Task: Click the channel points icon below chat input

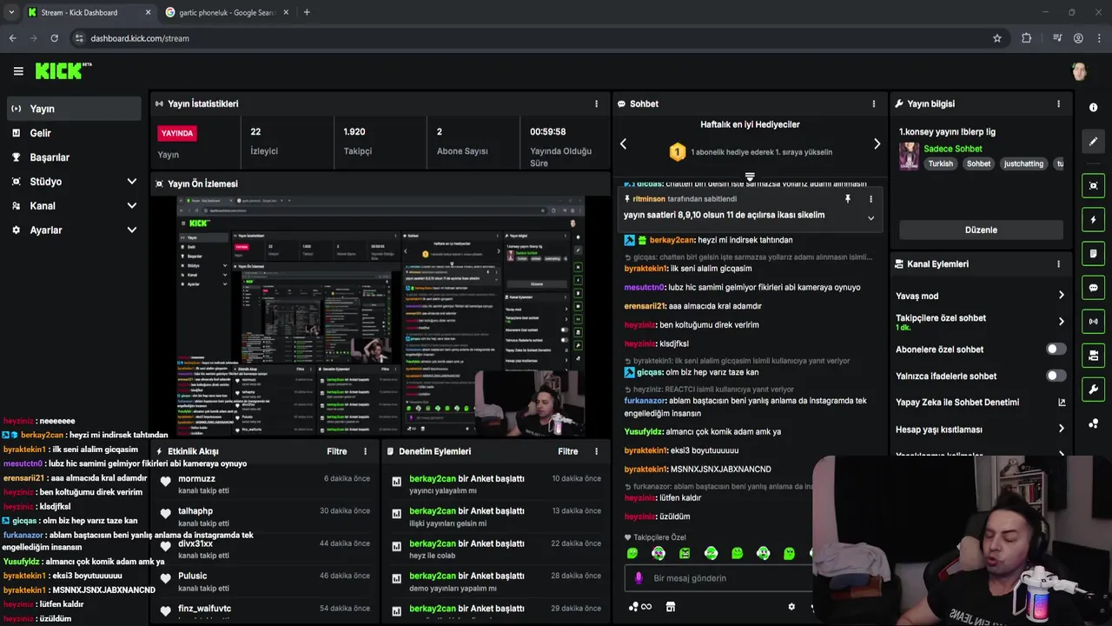Action: [639, 607]
